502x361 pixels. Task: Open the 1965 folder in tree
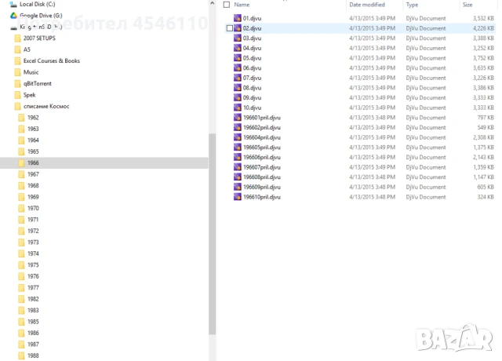[33, 151]
